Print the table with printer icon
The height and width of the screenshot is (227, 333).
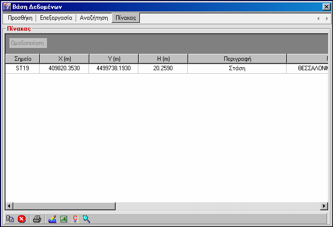(37, 219)
